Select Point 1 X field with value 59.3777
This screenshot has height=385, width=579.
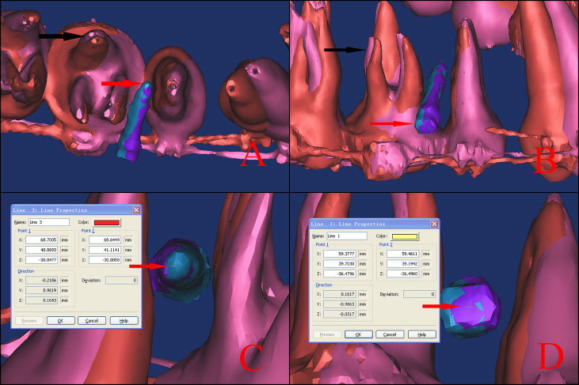click(x=340, y=252)
